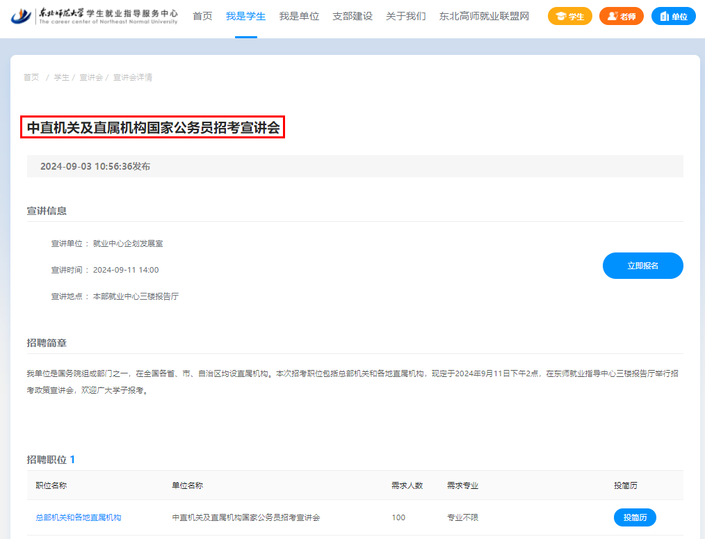The image size is (705, 539).
Task: Visit the 东北高师就业联盟网 link
Action: [484, 16]
